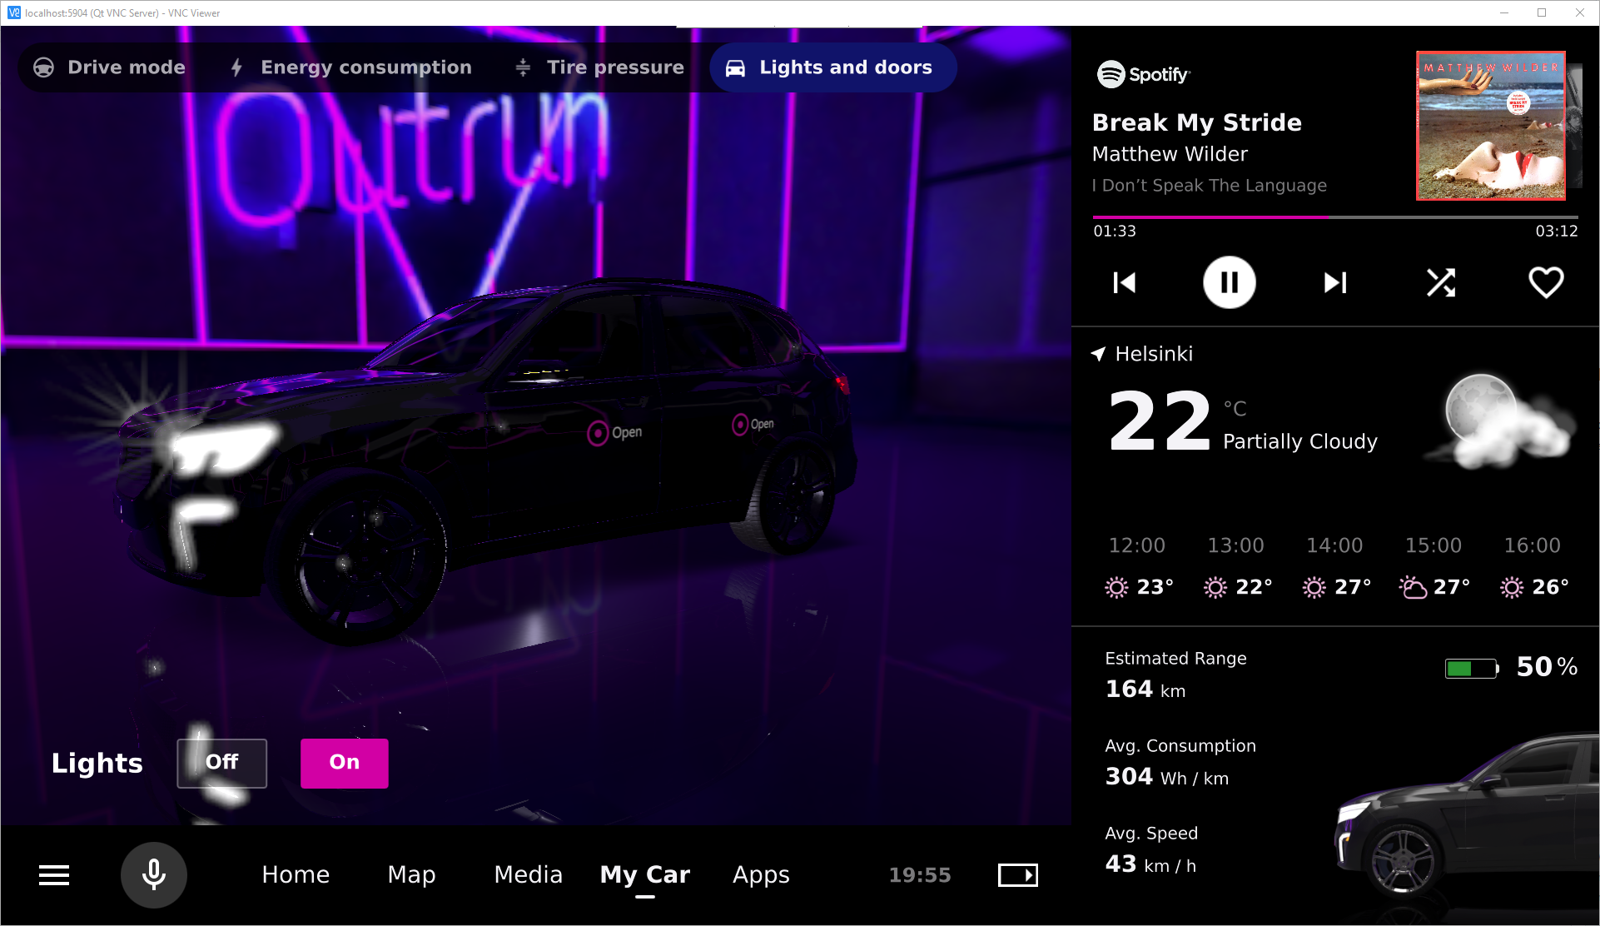Open the hamburger menu icon
Screen dimensions: 1600x926
[x=54, y=875]
